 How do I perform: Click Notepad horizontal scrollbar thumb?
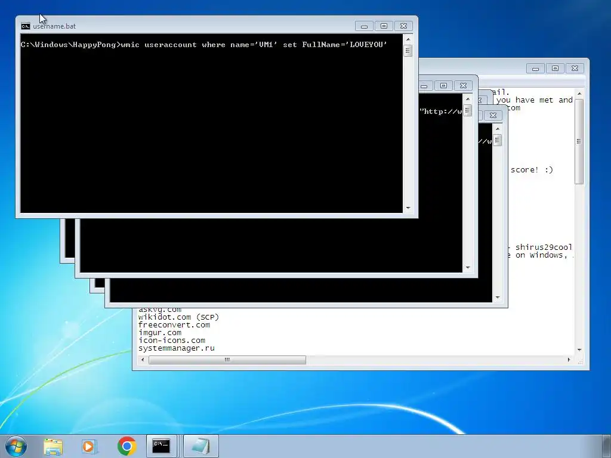[227, 360]
